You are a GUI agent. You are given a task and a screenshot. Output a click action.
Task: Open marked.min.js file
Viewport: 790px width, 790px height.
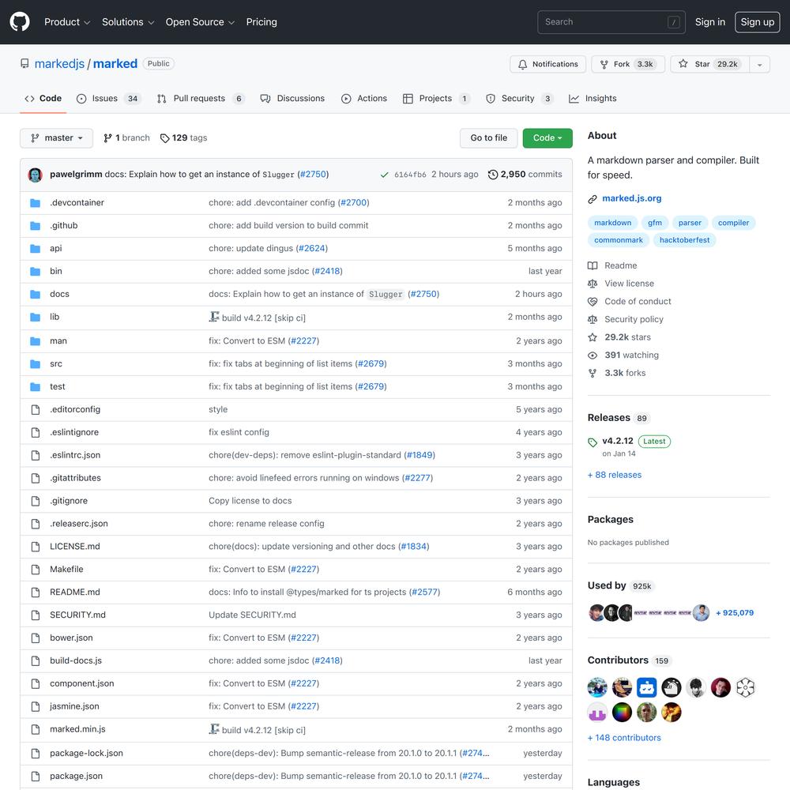click(x=77, y=729)
